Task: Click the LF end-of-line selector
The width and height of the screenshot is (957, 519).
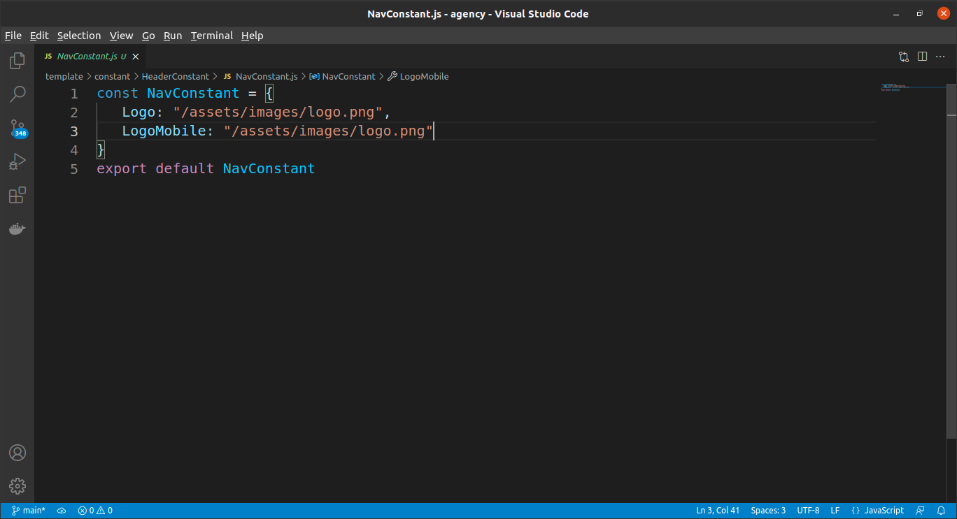Action: [835, 511]
